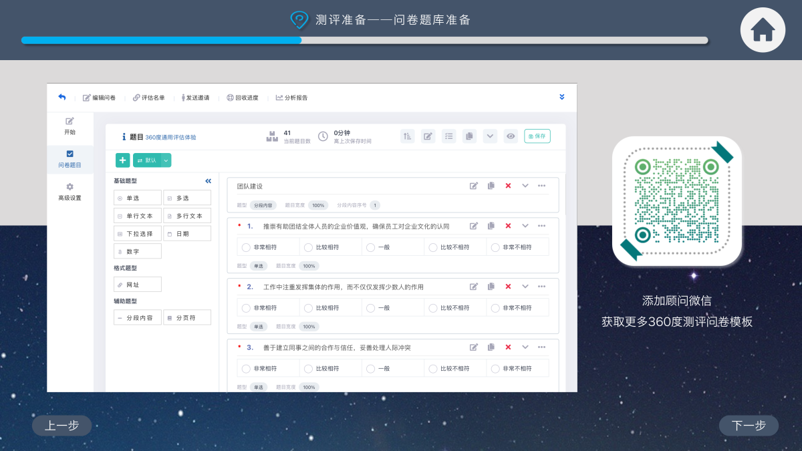
Task: Click the blue back arrow in toolbar
Action: (62, 97)
